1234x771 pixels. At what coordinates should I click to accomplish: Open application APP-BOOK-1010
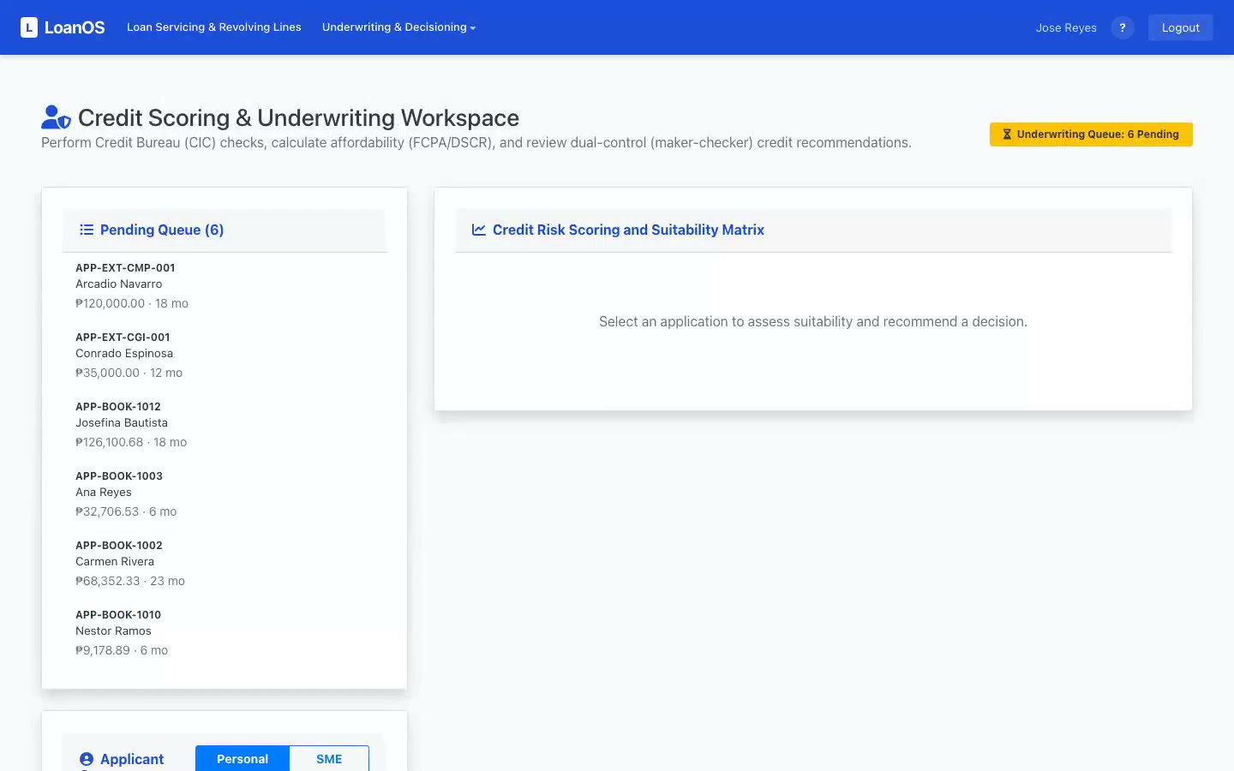coord(118,615)
